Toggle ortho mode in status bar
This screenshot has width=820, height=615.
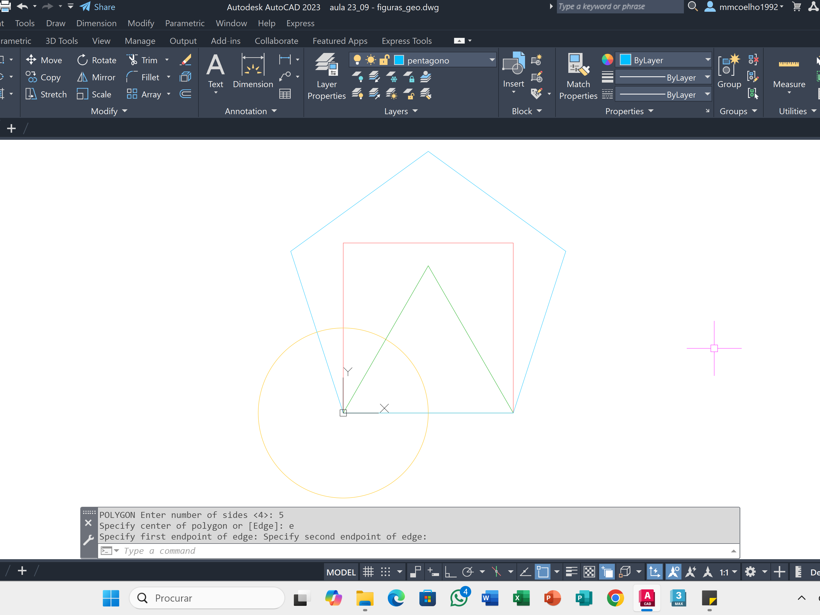pyautogui.click(x=450, y=572)
